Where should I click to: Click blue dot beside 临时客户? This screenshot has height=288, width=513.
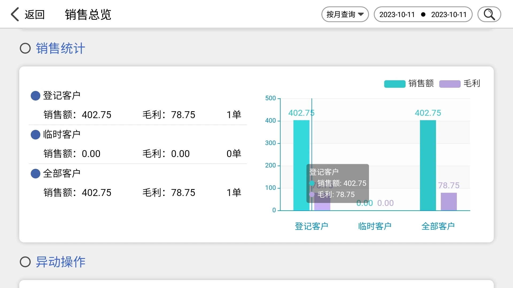click(x=36, y=135)
